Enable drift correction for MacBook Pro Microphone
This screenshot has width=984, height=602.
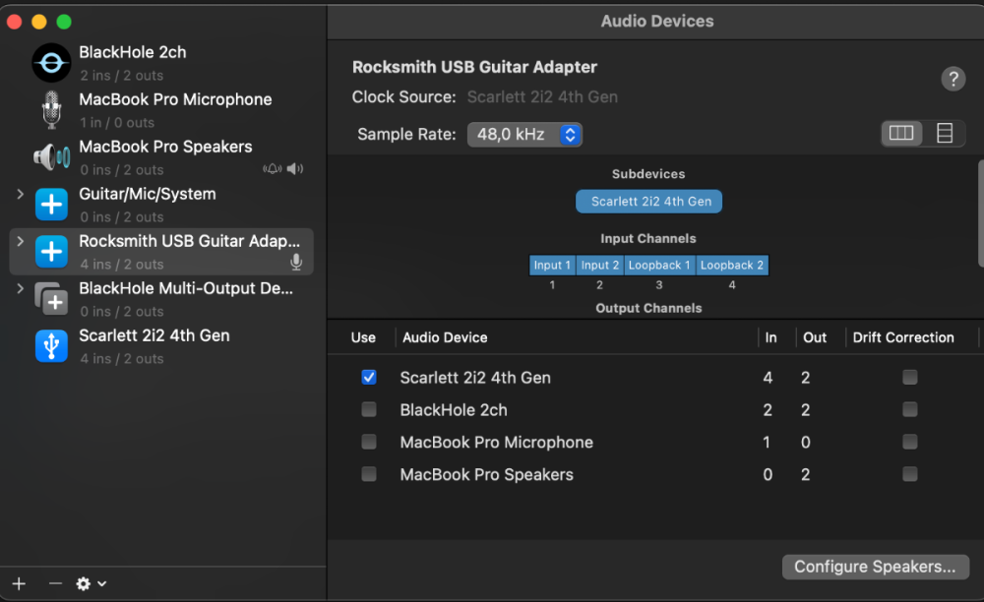click(909, 442)
